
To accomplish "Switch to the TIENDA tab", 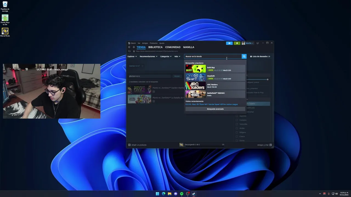I will point(141,47).
